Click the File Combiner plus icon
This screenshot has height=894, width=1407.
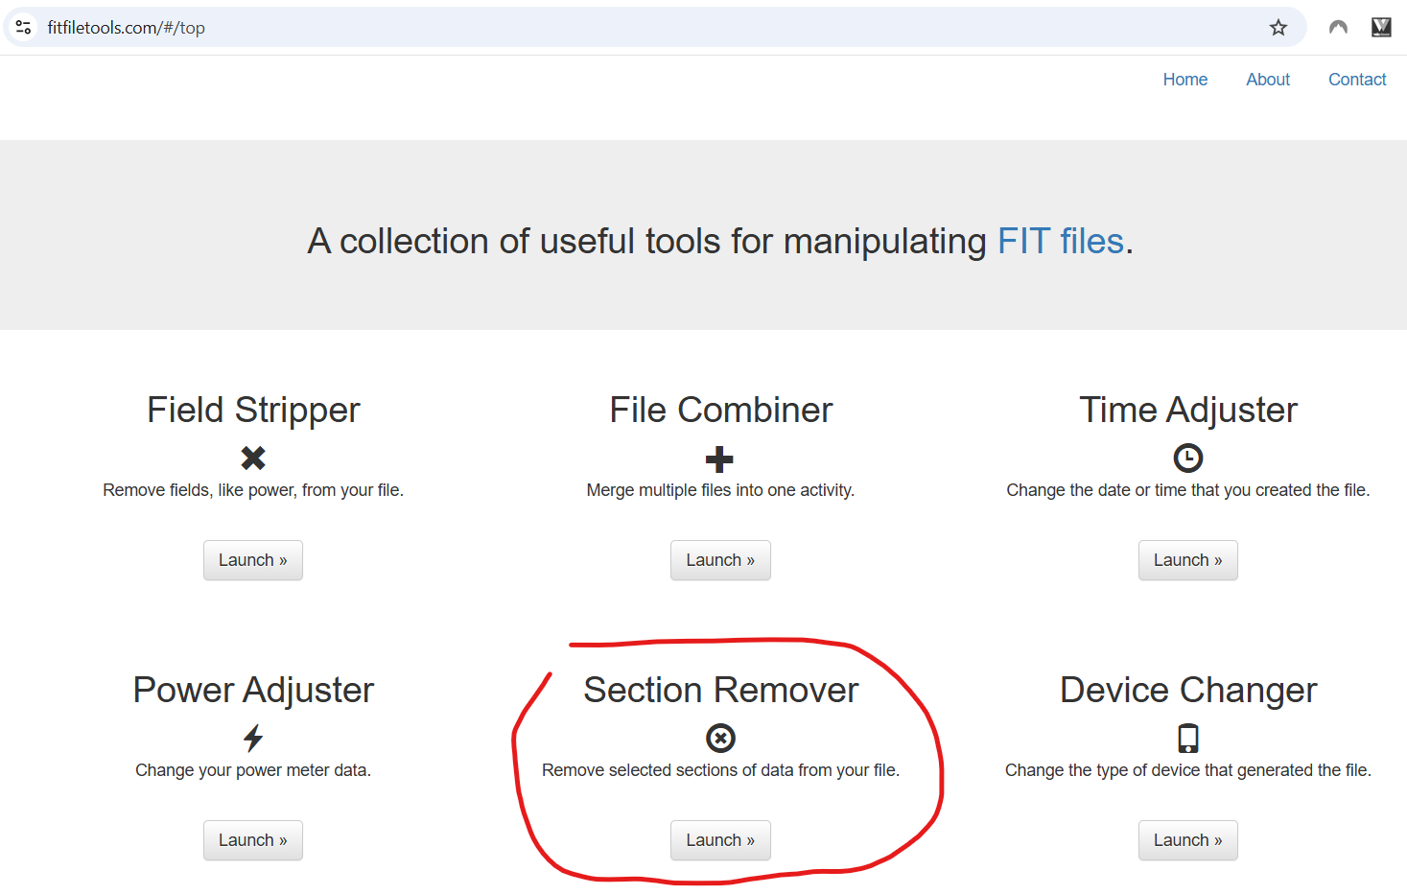click(719, 459)
